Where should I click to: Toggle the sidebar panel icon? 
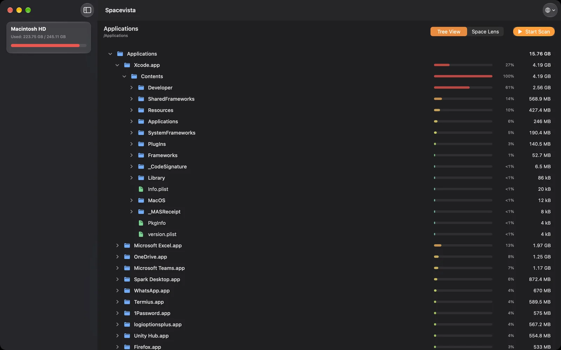click(x=87, y=10)
